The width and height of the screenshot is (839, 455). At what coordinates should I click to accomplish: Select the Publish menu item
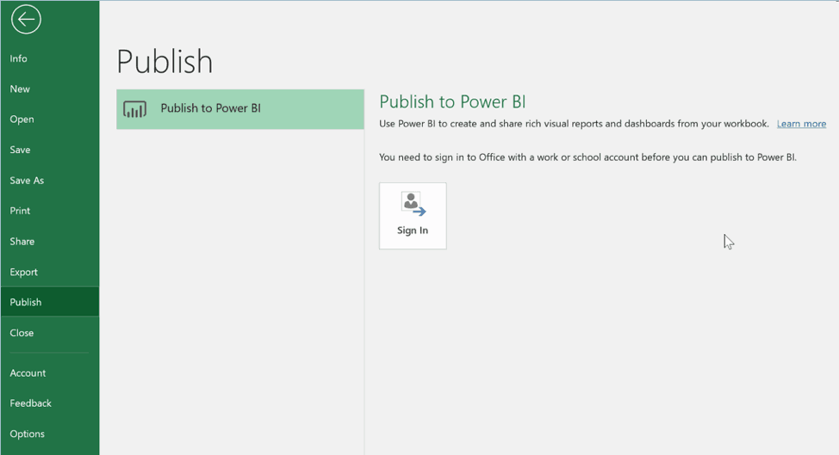point(49,302)
